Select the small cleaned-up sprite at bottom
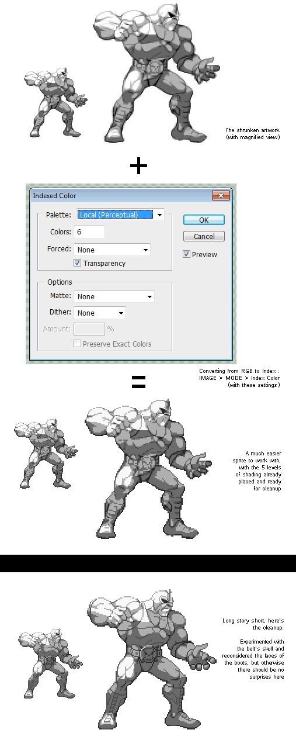Image resolution: width=296 pixels, height=740 pixels. point(50,663)
